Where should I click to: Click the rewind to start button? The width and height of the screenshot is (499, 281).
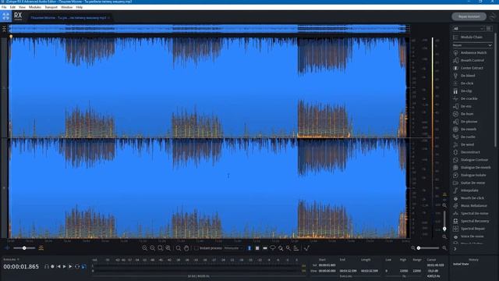point(58,266)
